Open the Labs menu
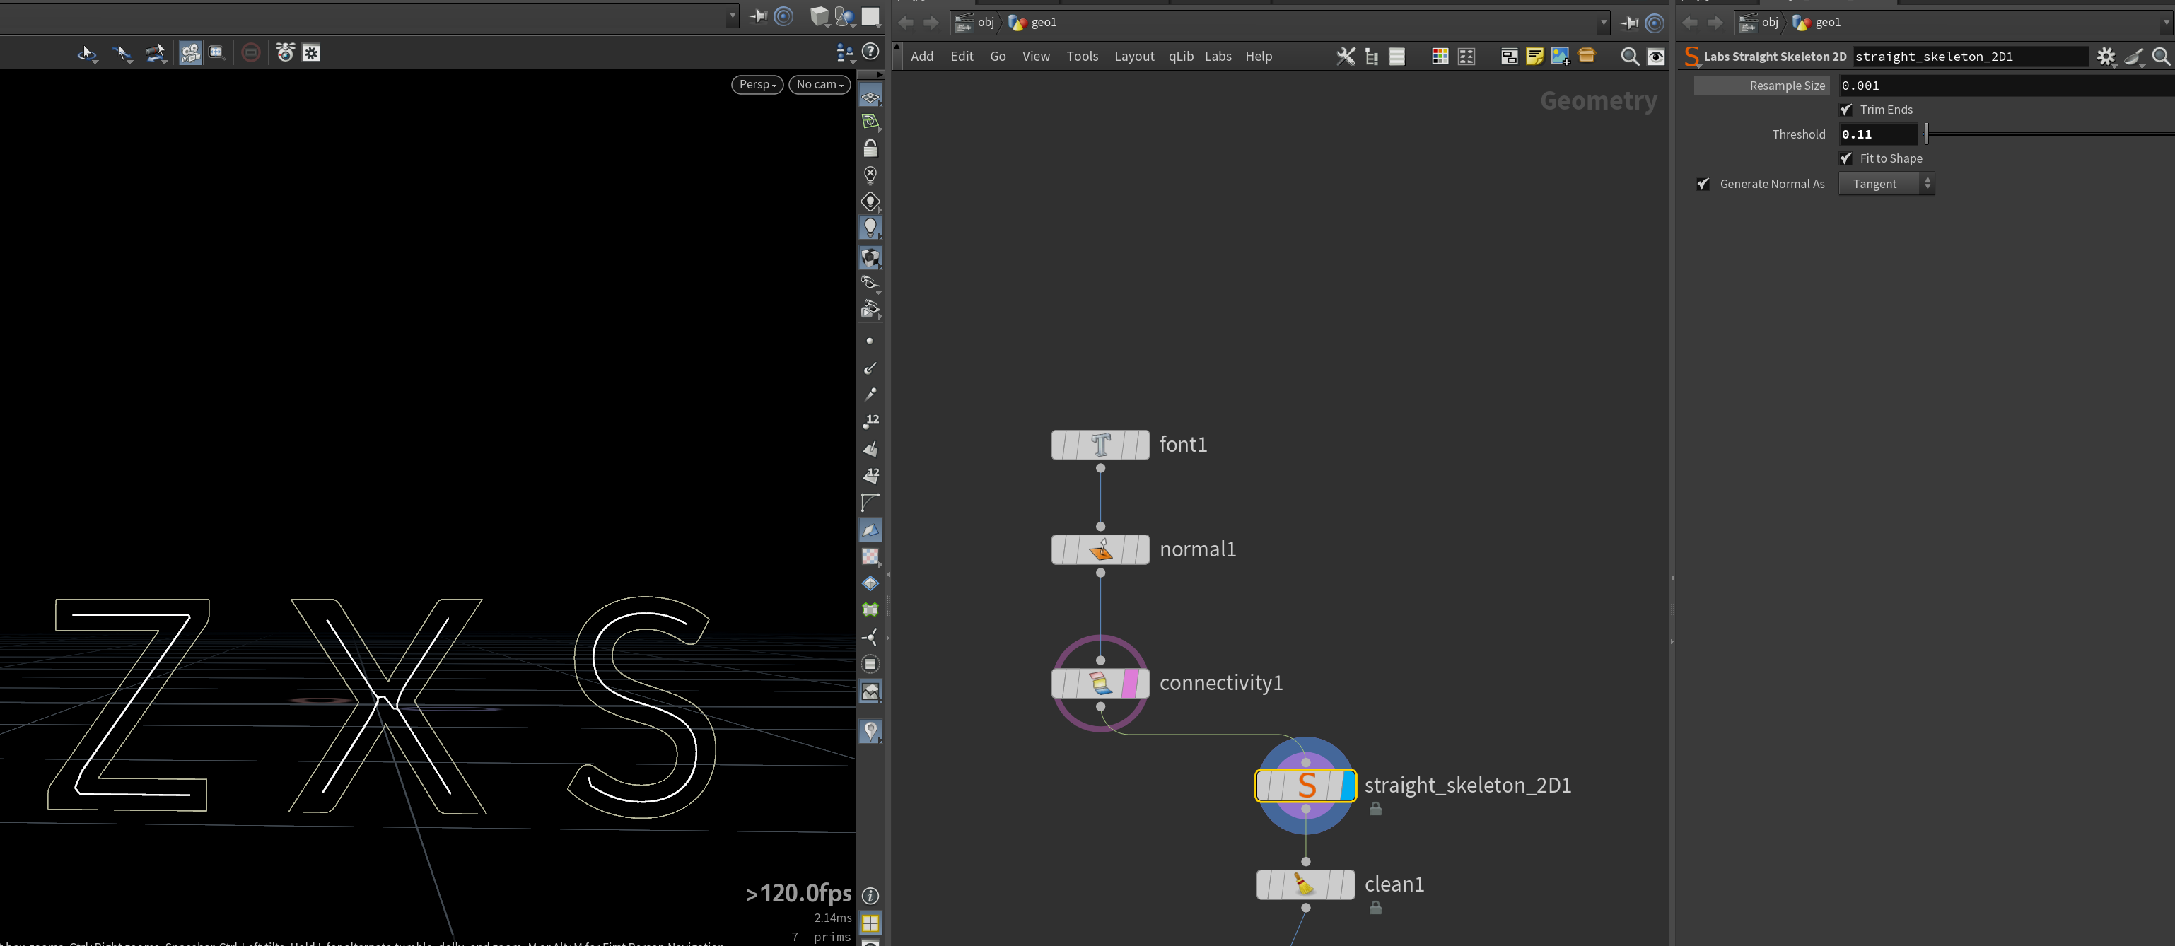 [1218, 57]
